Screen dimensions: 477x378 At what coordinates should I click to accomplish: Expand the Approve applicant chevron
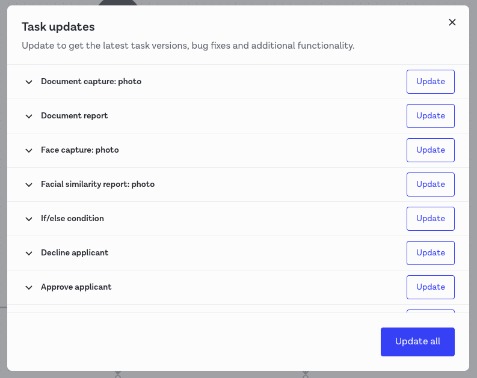coord(28,287)
